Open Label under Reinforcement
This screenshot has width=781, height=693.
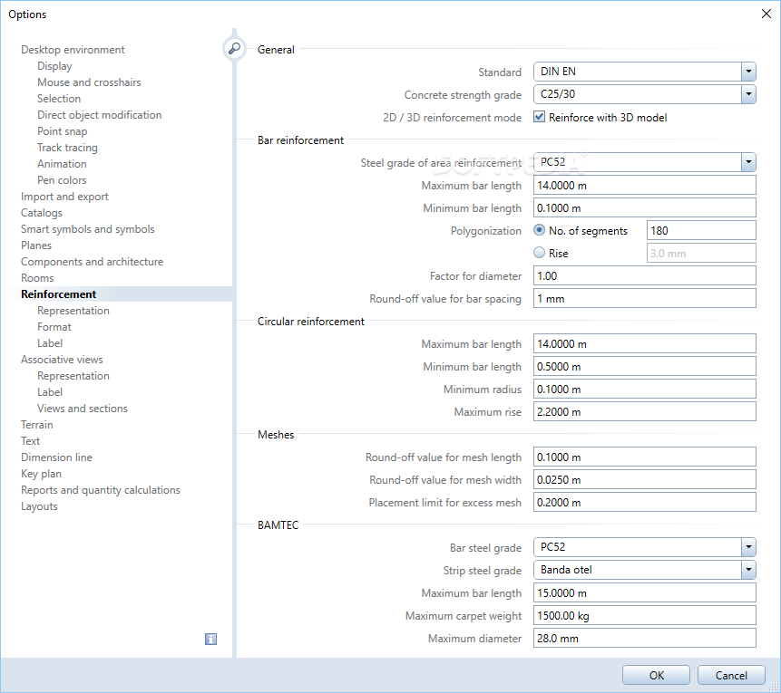tap(50, 343)
